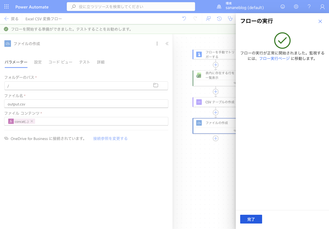The image size is (329, 229).
Task: Close the フローの実行 panel
Action: point(320,21)
